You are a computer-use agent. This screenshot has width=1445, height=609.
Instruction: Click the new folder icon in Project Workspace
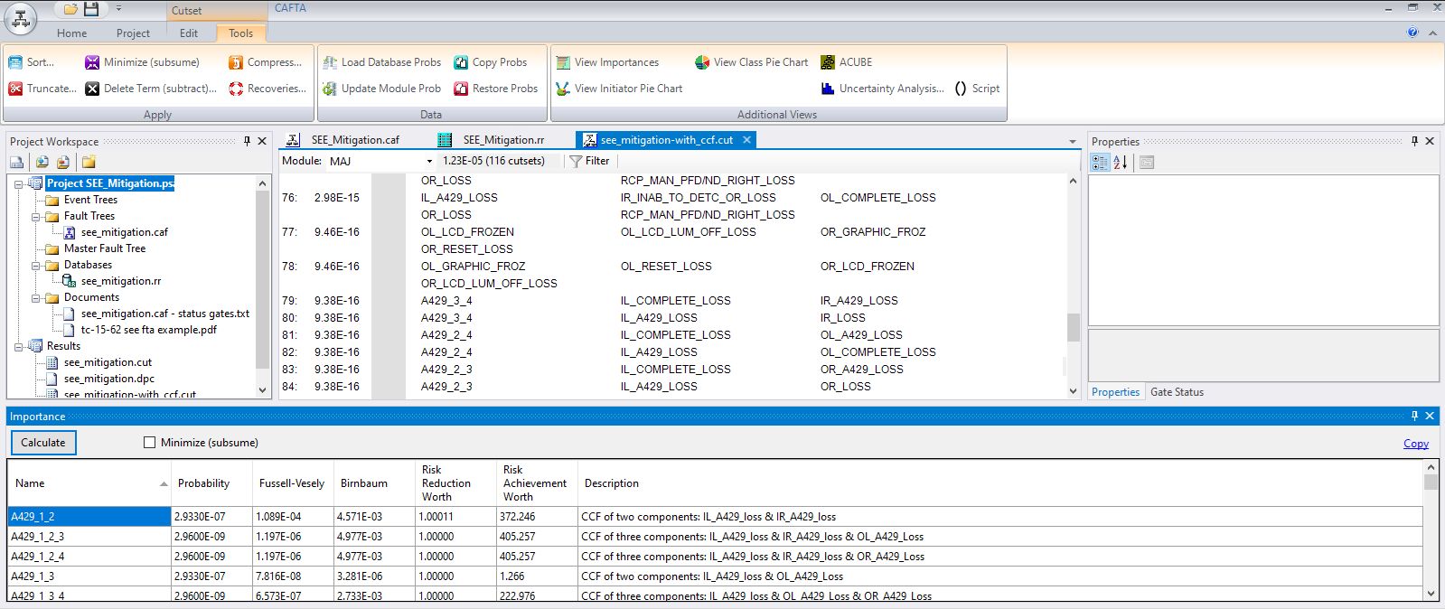89,163
